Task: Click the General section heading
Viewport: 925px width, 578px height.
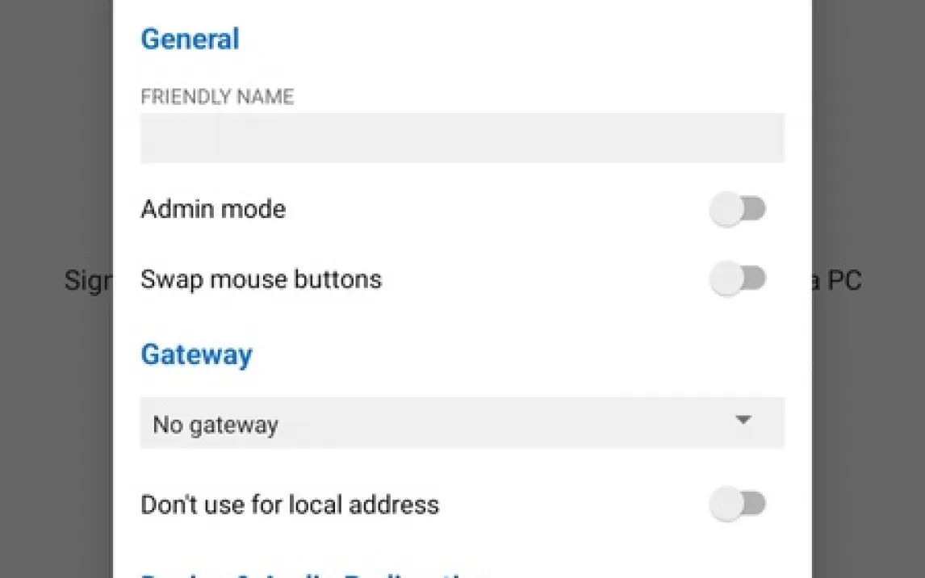Action: click(190, 39)
